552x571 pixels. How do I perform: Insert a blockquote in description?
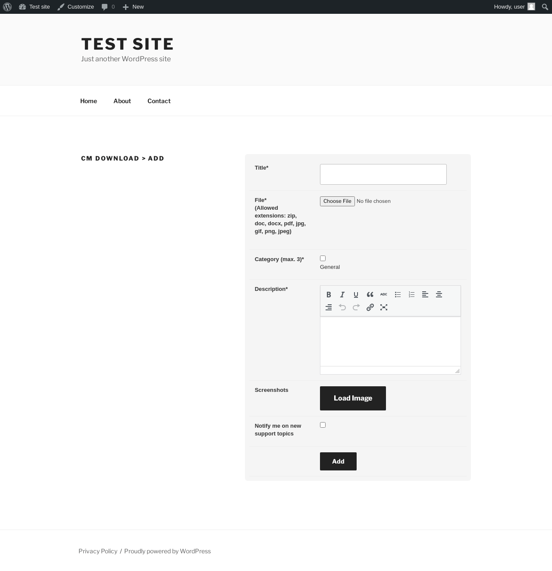pyautogui.click(x=370, y=294)
